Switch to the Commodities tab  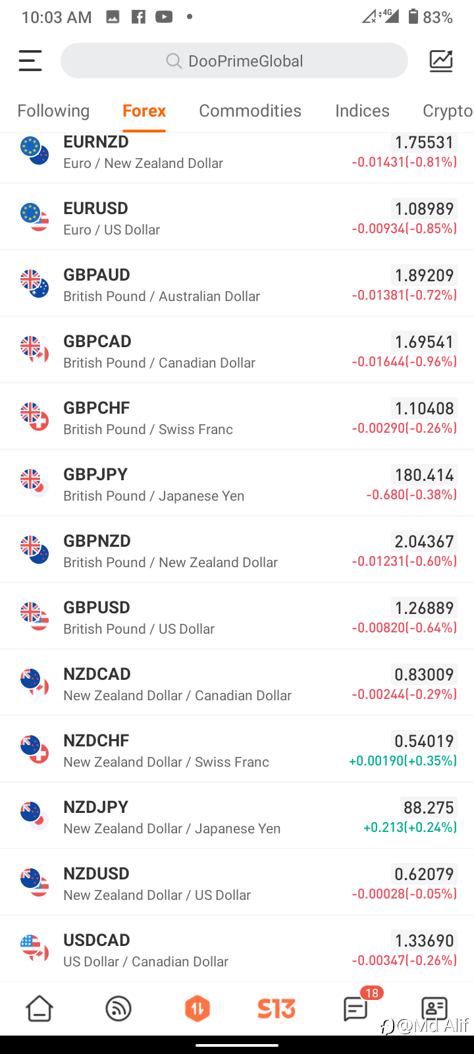(x=250, y=111)
